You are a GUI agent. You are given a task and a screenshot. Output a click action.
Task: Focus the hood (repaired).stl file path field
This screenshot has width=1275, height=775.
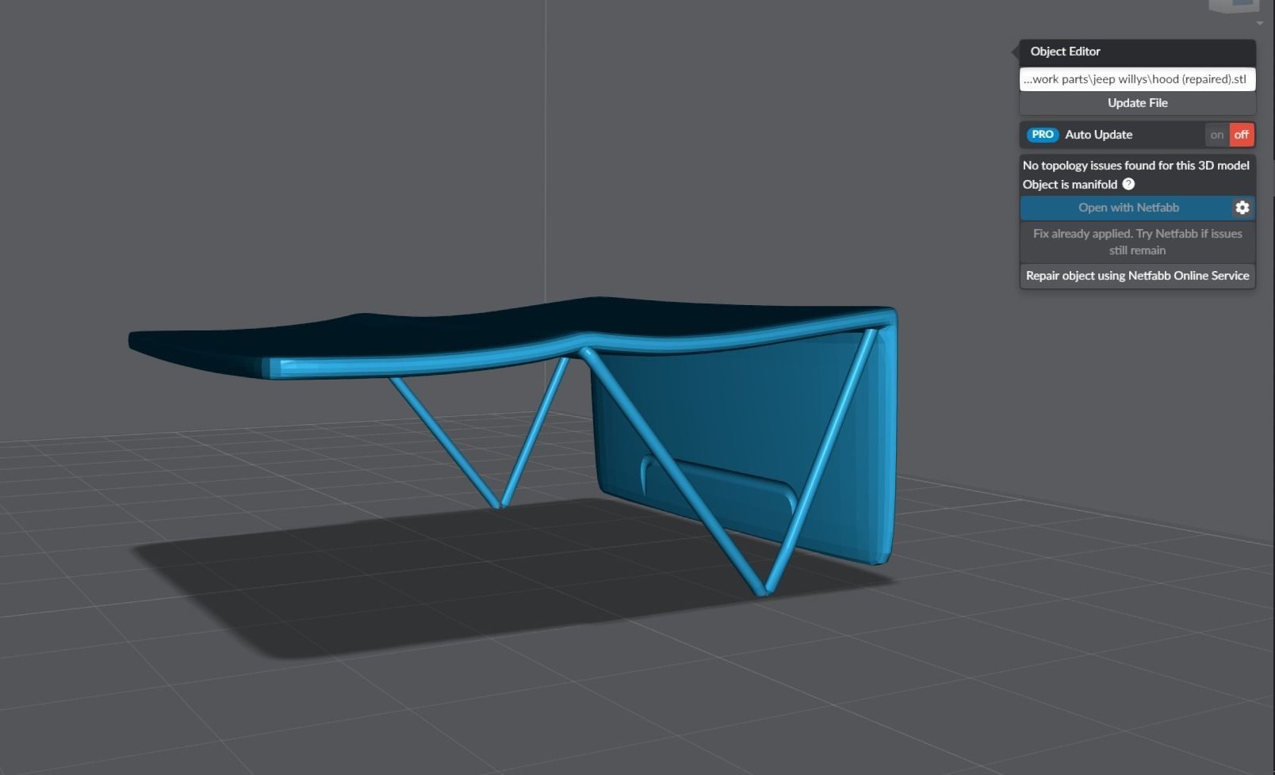[x=1137, y=79]
